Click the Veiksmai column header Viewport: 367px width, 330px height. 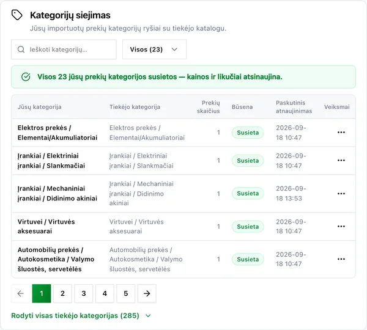336,107
